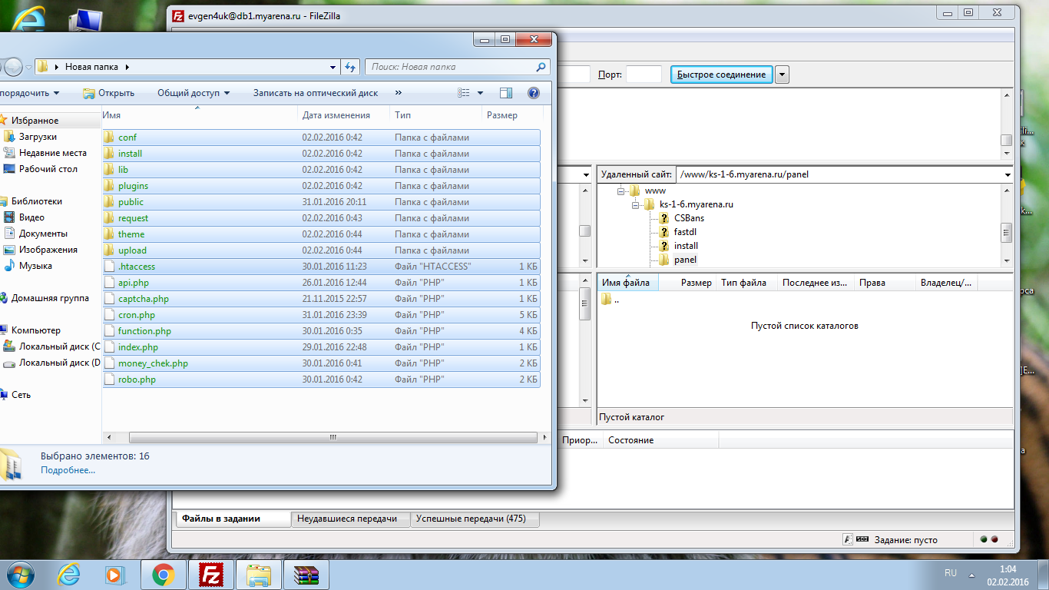Open the Explorer help question mark icon

pyautogui.click(x=534, y=93)
